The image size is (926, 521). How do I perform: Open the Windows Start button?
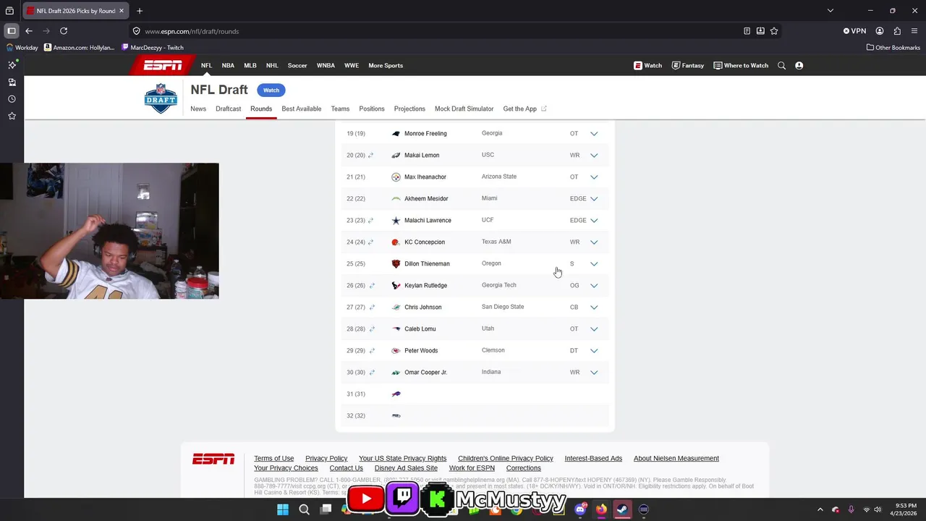click(x=282, y=509)
